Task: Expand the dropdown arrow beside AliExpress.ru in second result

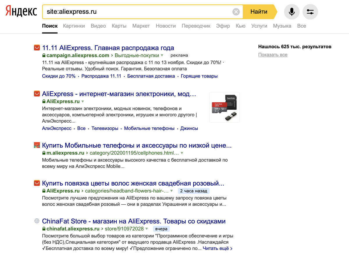Action: [x=83, y=101]
